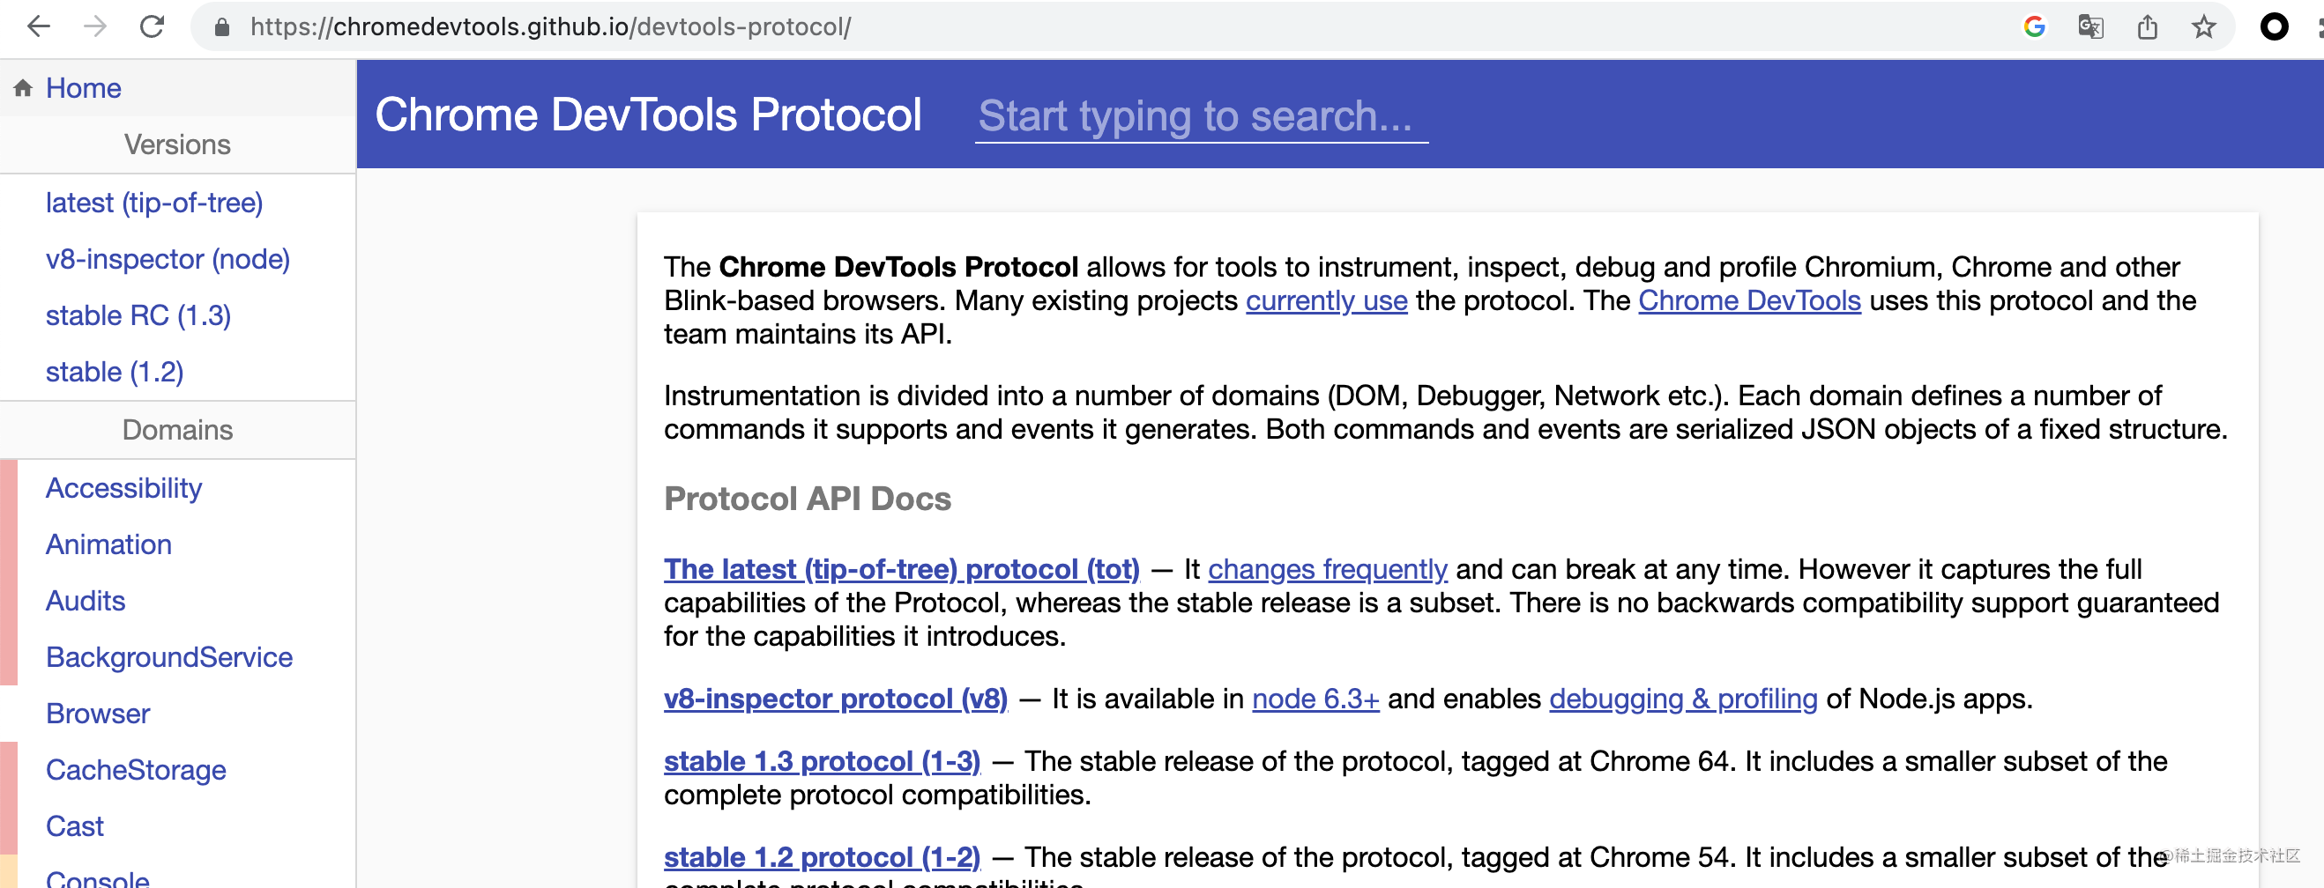This screenshot has width=2324, height=888.
Task: Click the browser back arrow
Action: pos(39,27)
